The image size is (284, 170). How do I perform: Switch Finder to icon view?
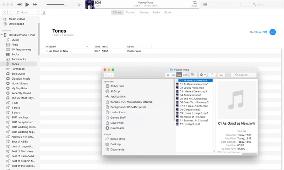point(168,75)
